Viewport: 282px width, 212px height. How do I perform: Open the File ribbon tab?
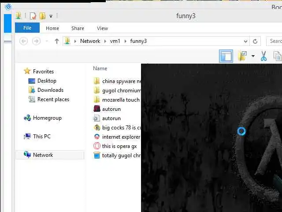(27, 28)
